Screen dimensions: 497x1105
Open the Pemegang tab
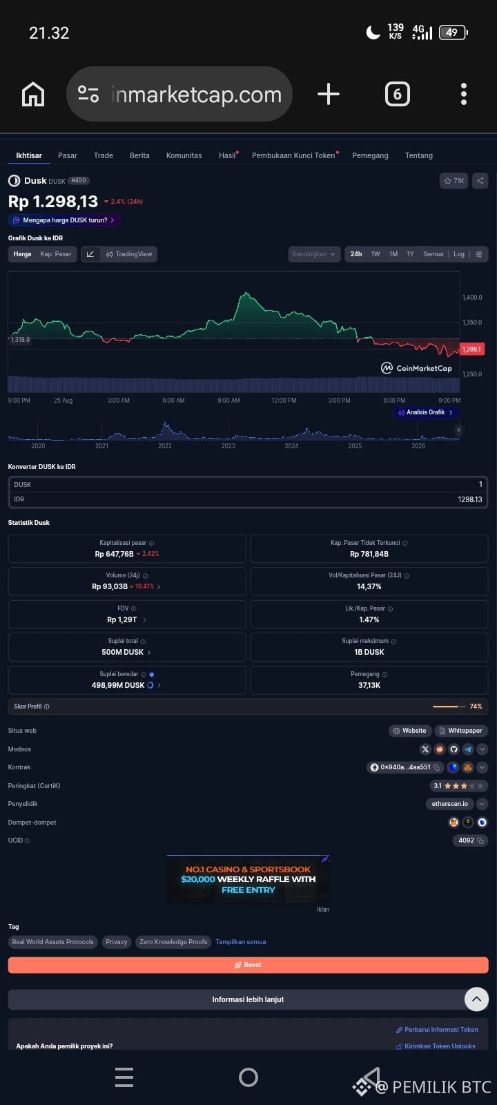[370, 155]
